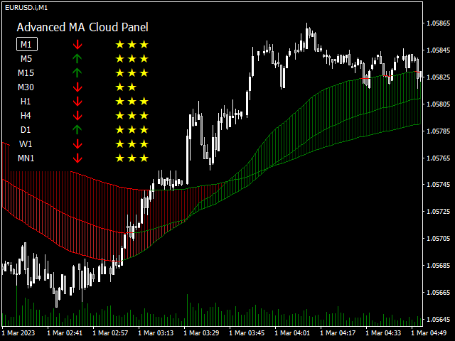Click the first star in M1 row
455x341 pixels.
pyautogui.click(x=120, y=45)
